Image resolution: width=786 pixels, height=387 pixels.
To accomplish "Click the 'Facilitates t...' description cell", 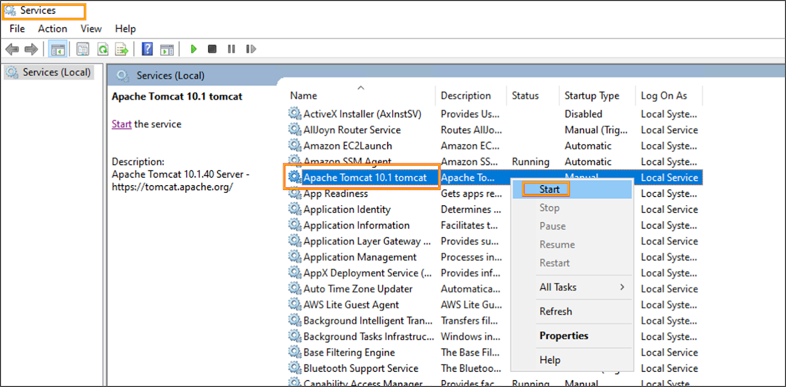I will pyautogui.click(x=469, y=225).
